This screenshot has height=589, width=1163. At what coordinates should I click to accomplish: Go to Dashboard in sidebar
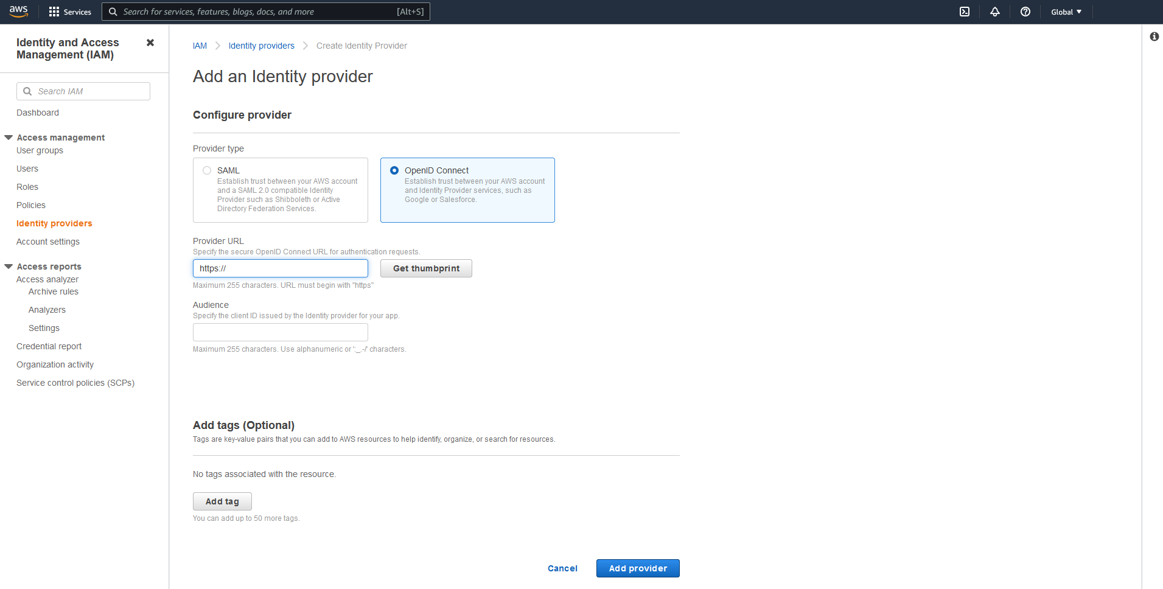click(x=38, y=113)
